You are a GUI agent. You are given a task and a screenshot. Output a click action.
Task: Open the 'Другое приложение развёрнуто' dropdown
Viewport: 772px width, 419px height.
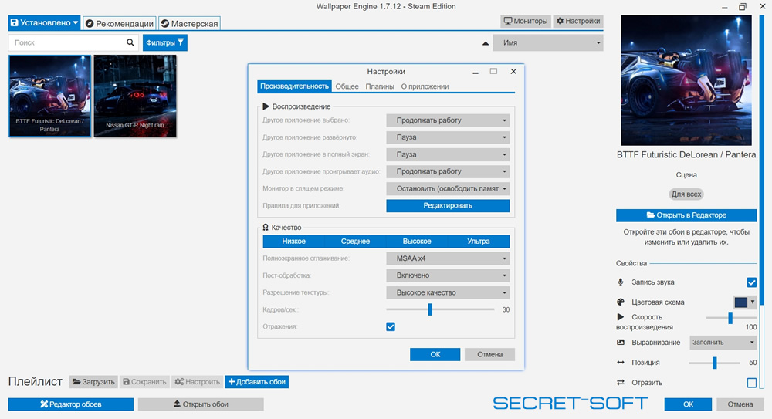(448, 137)
